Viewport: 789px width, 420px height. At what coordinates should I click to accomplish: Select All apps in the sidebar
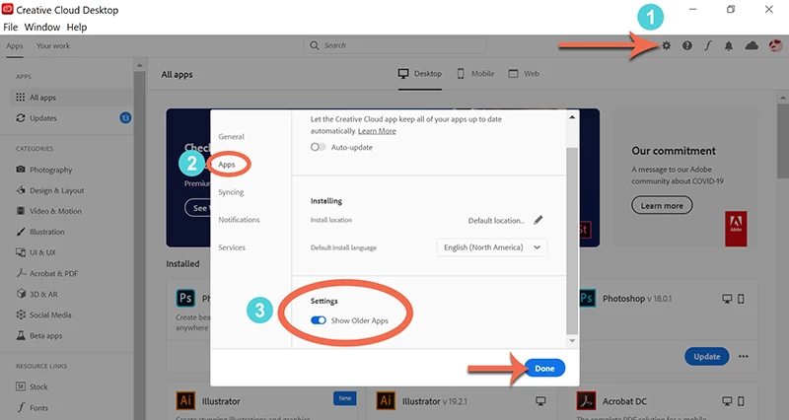70,97
